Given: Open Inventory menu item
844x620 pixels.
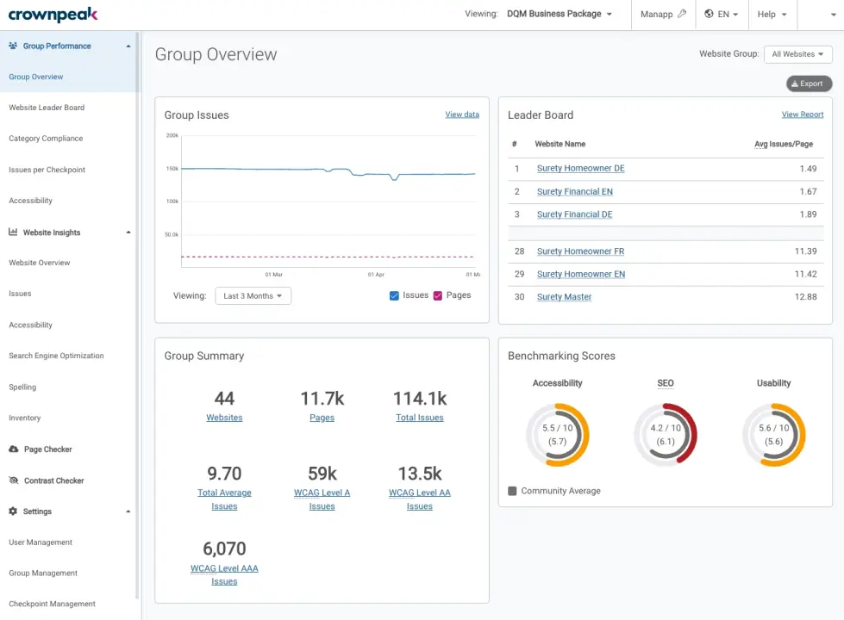Looking at the screenshot, I should [x=25, y=418].
